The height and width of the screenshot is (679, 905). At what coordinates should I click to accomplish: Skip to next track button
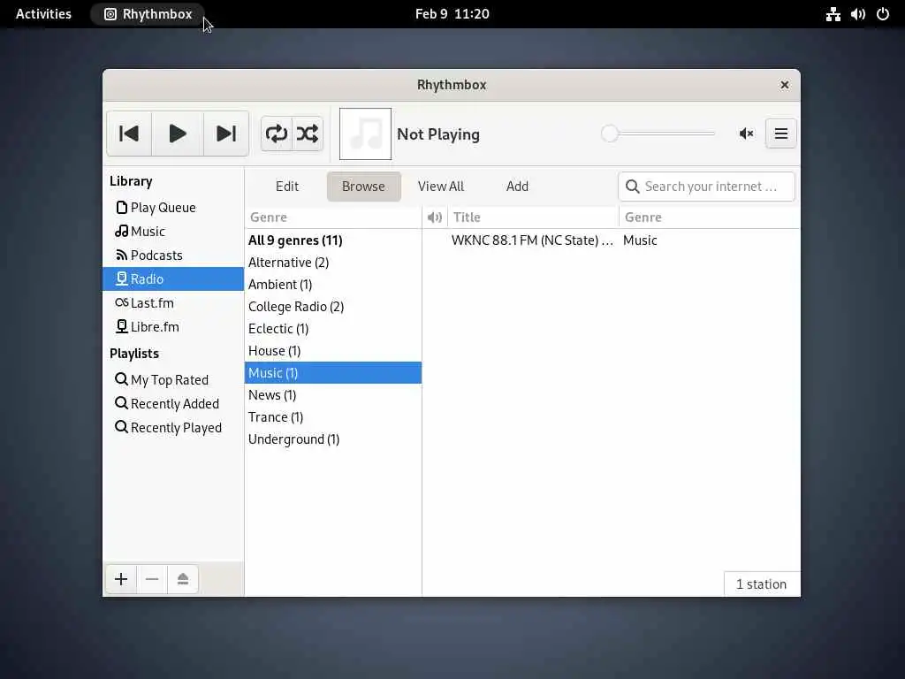(x=225, y=134)
